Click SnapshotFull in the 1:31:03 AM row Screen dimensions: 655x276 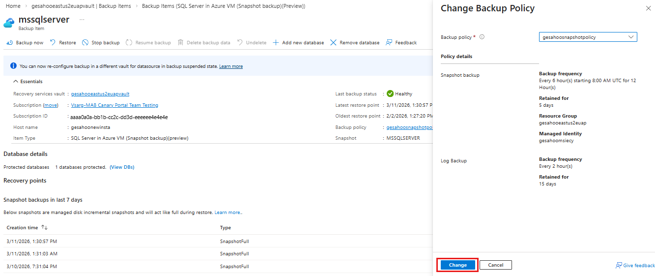tap(234, 254)
